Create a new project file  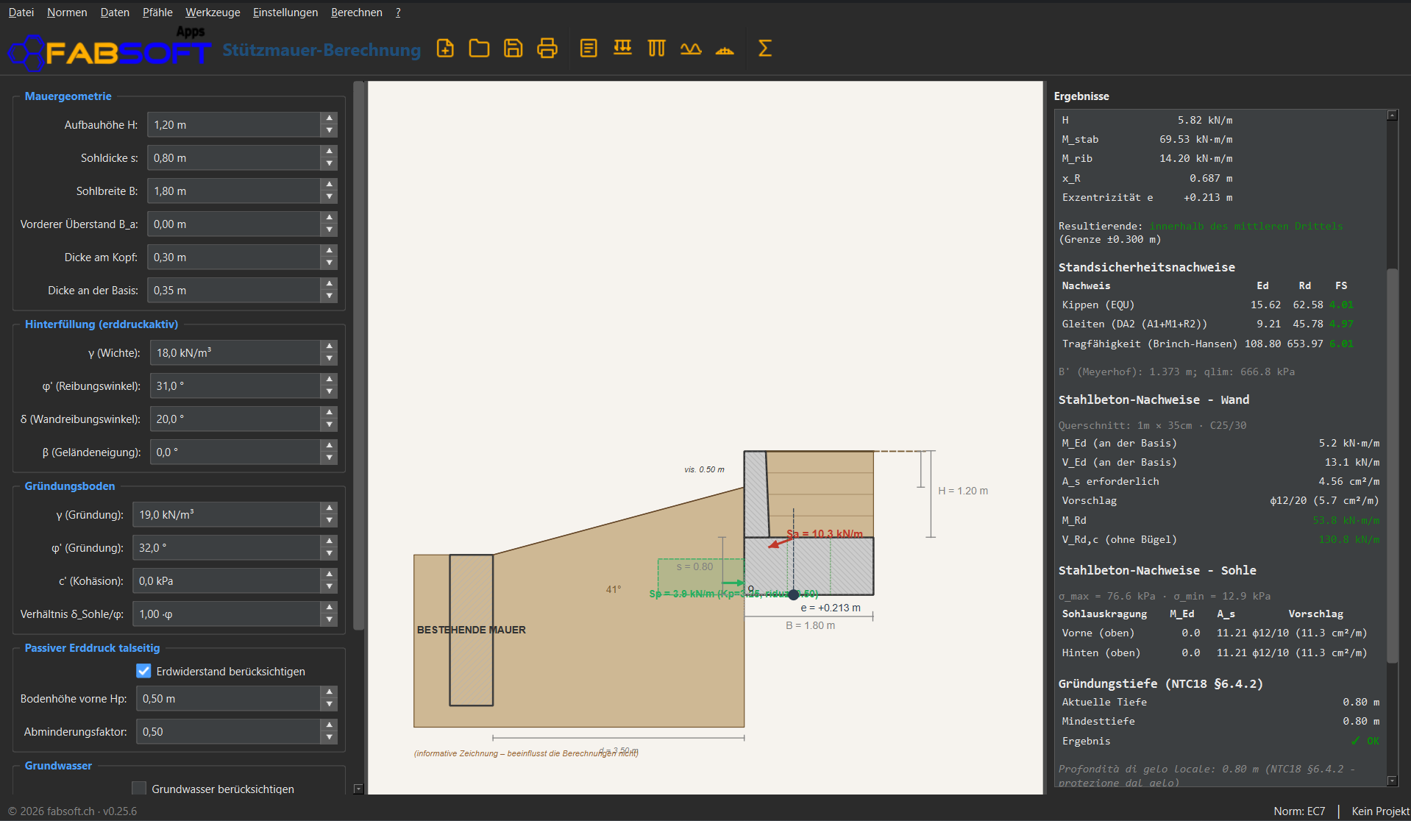click(x=445, y=49)
